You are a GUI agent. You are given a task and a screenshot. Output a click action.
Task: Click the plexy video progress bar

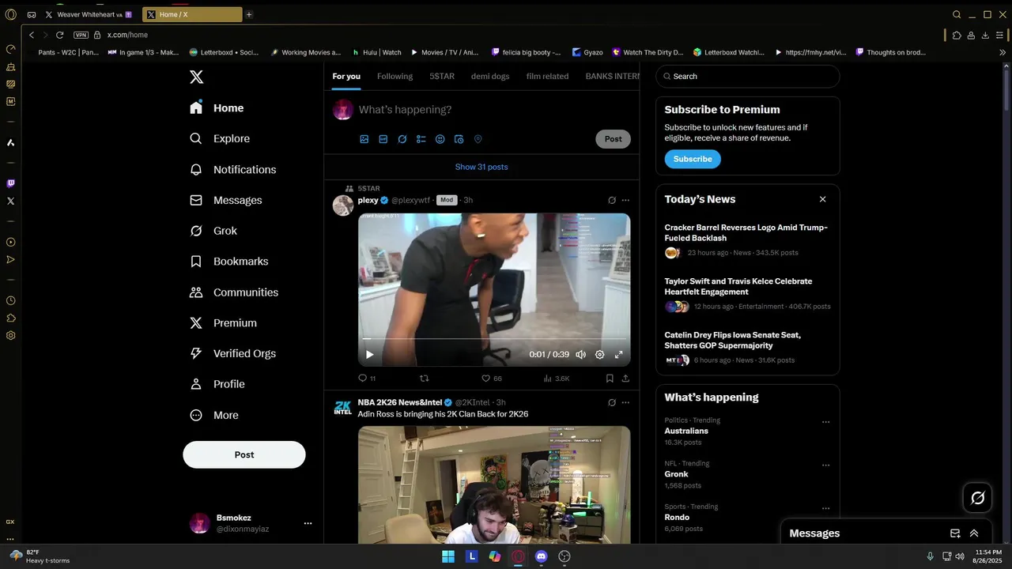click(494, 339)
